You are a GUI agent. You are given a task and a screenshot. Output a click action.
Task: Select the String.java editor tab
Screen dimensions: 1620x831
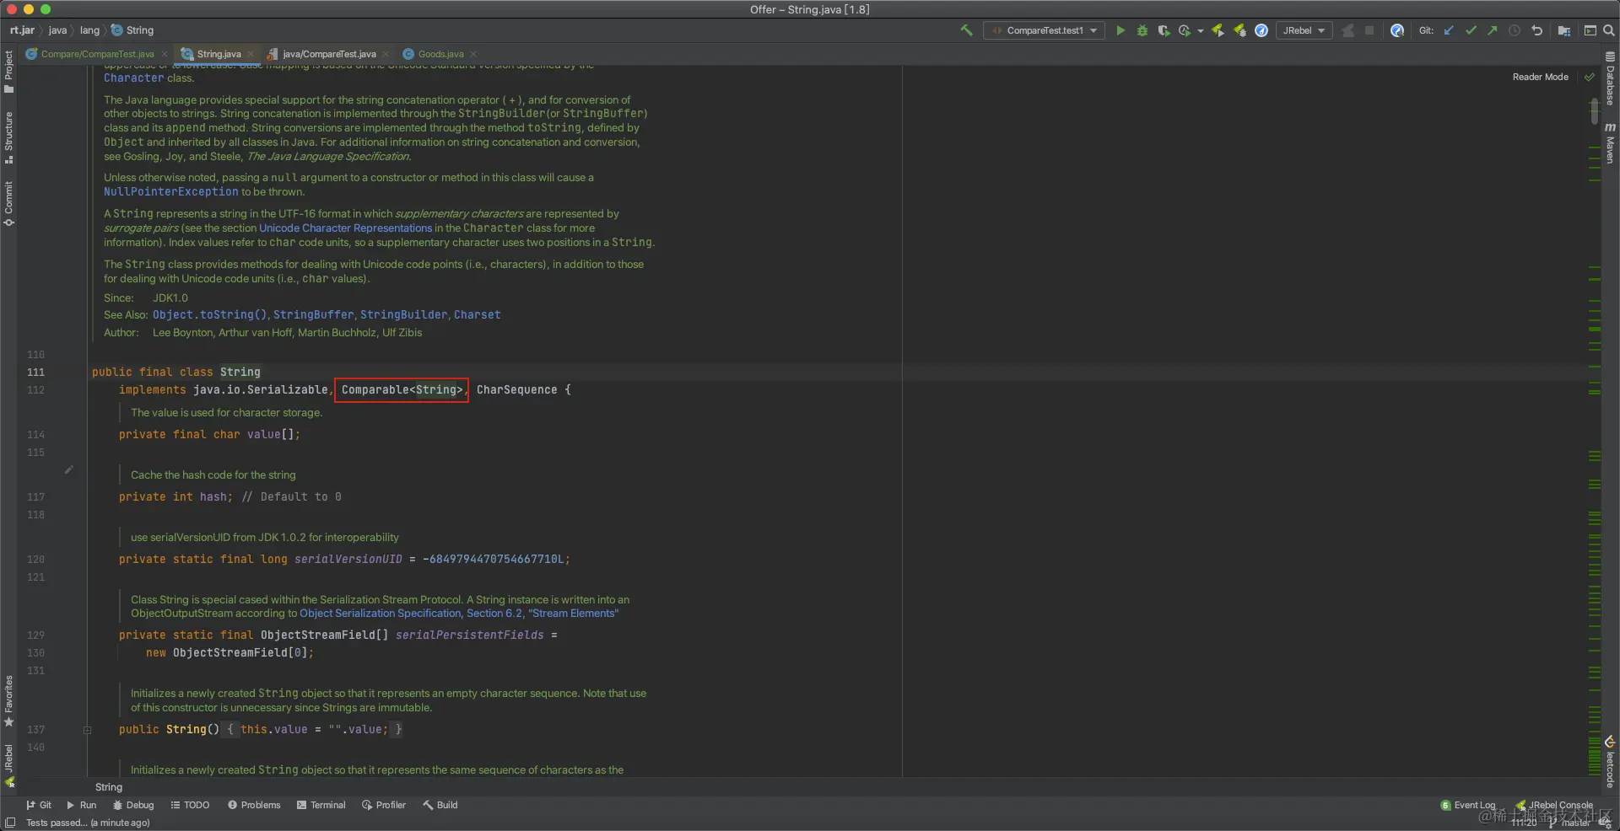click(x=219, y=54)
